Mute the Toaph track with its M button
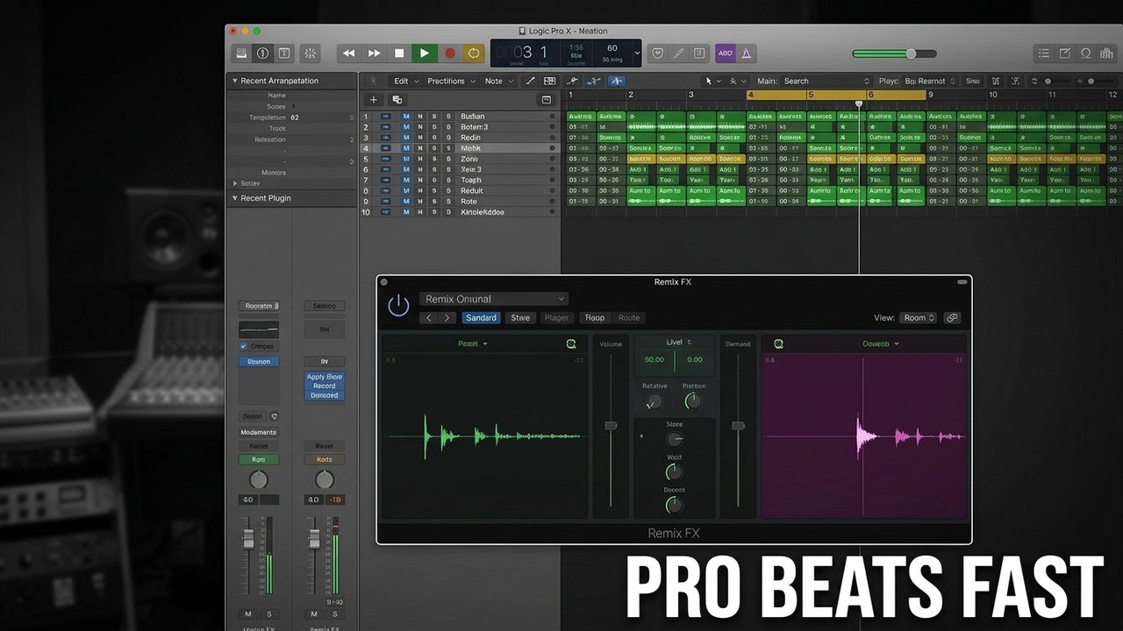The width and height of the screenshot is (1123, 631). click(x=406, y=180)
